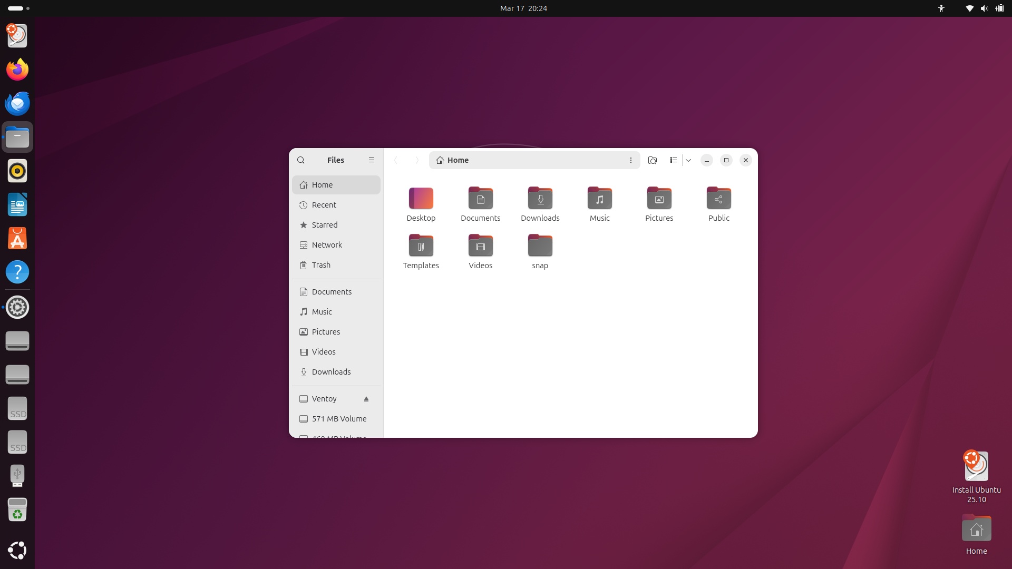This screenshot has width=1012, height=569.
Task: Open the path bar three-dot menu
Action: 631,160
